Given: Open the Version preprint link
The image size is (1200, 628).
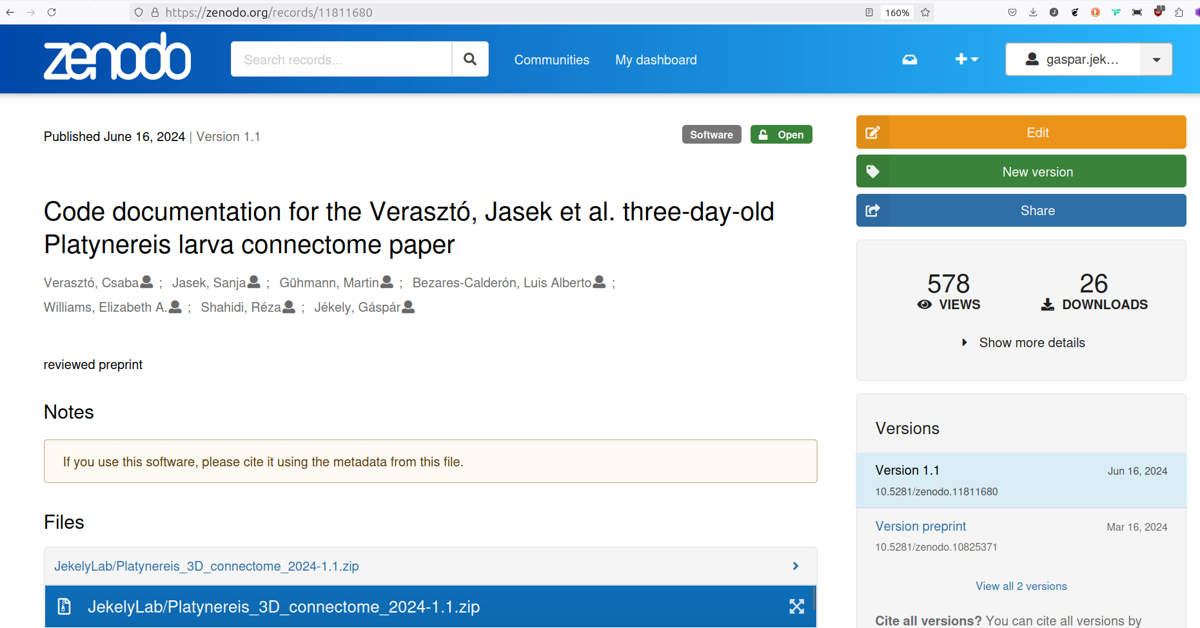Looking at the screenshot, I should click(920, 526).
